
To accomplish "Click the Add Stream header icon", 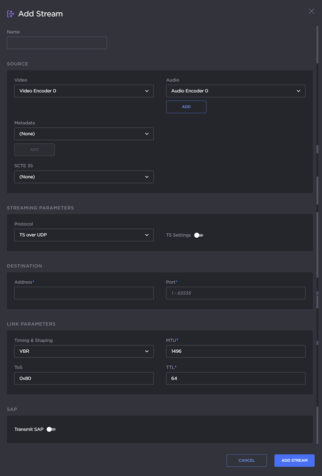I will pyautogui.click(x=10, y=14).
